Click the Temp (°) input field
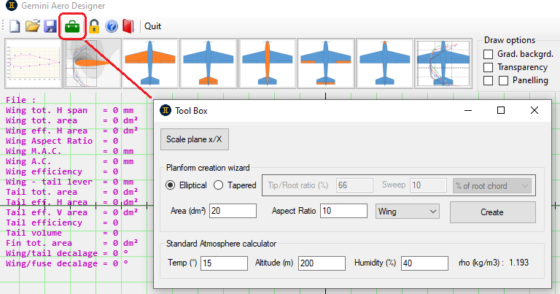The width and height of the screenshot is (560, 294). click(x=224, y=263)
